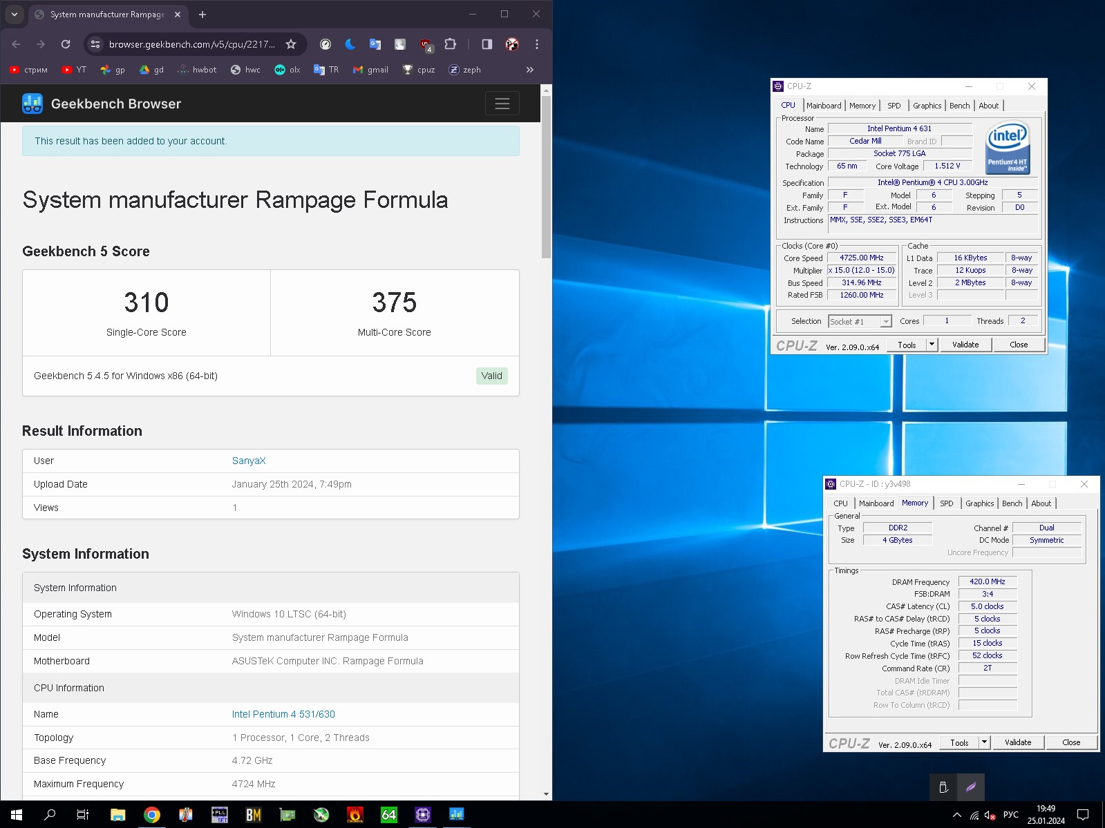Open the dark mode moon extension
Viewport: 1105px width, 828px height.
pos(350,44)
